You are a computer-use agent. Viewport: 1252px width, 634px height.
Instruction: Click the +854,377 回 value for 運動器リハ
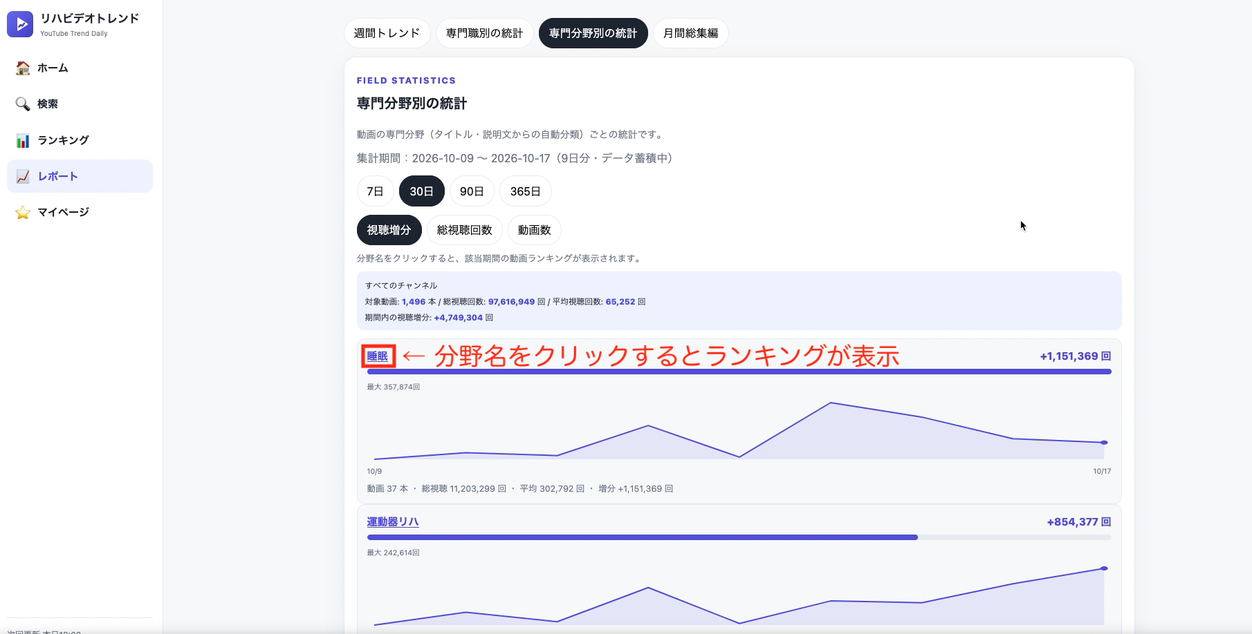(1078, 522)
